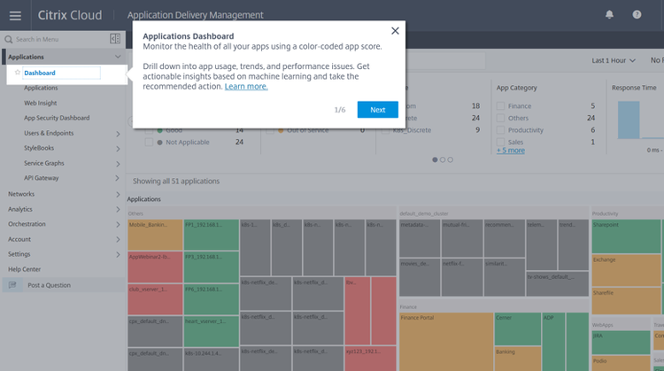This screenshot has height=371, width=664.
Task: Open the Mobile_Banking app tile
Action: coord(155,235)
